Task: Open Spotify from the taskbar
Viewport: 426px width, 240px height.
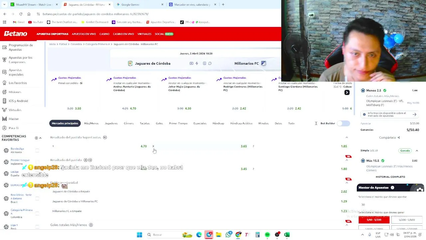Action: 267,235
